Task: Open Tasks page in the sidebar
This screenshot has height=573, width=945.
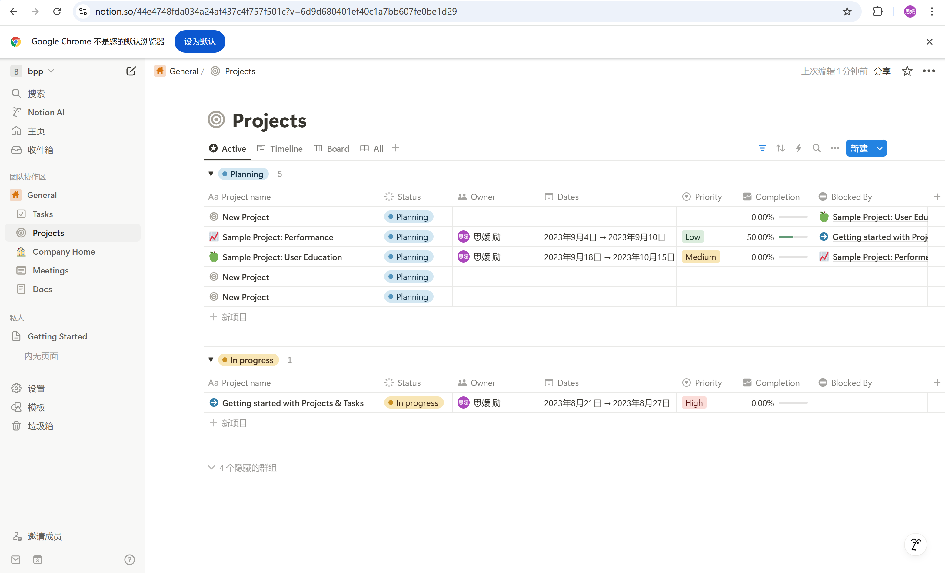Action: point(43,214)
